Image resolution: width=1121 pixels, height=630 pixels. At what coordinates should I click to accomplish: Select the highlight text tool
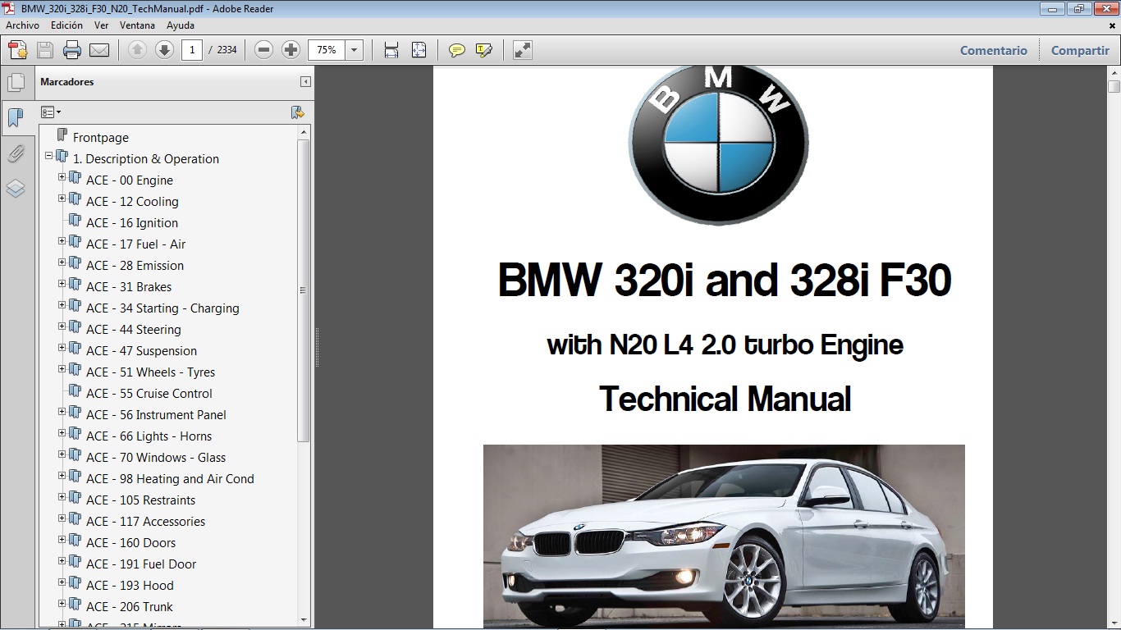[x=484, y=50]
